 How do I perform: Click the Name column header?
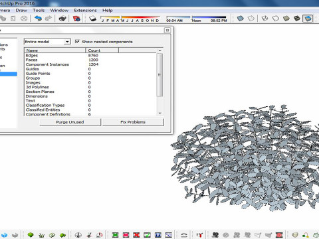(55, 50)
